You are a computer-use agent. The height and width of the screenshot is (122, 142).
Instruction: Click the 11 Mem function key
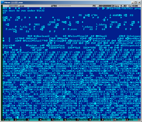[x=131, y=120]
